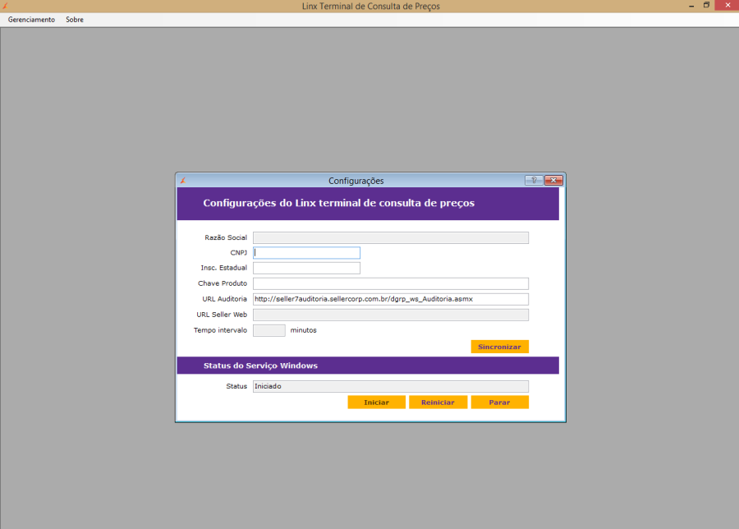Screen dimensions: 739x529
Task: Click the 'URL Seller Web' label
Action: coord(222,315)
